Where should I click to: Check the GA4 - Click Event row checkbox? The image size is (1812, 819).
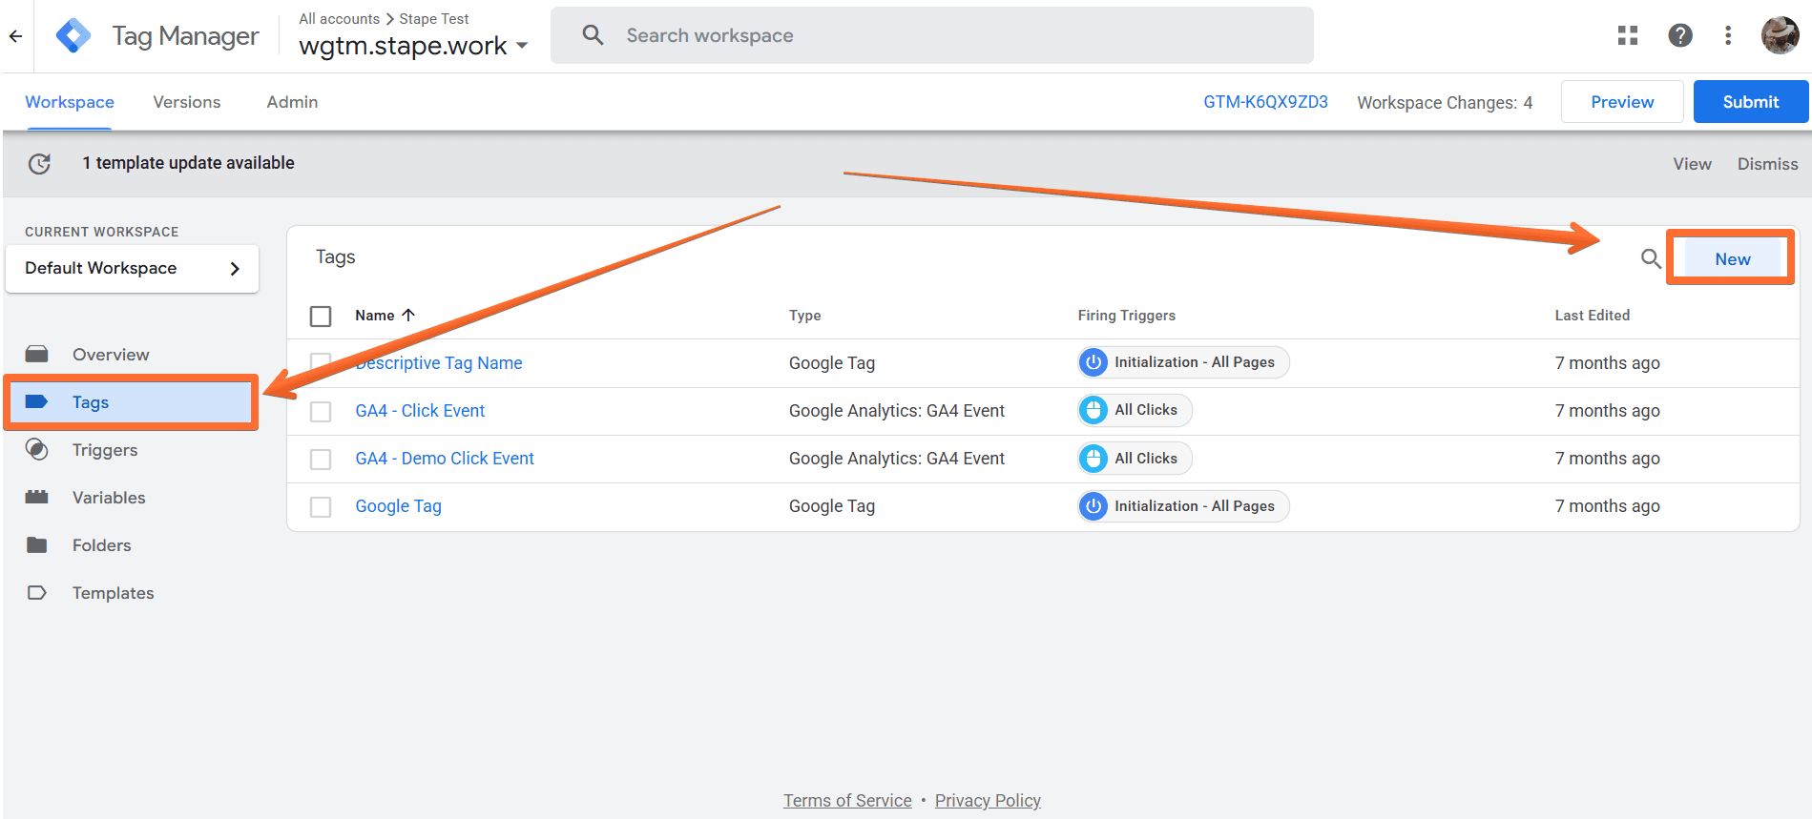(x=321, y=411)
